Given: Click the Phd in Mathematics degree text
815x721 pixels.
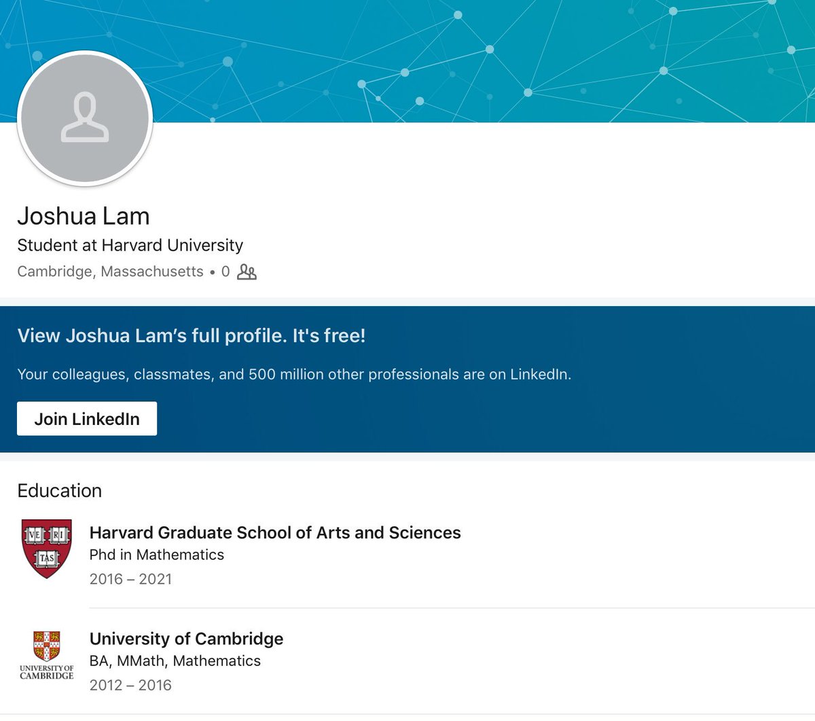Looking at the screenshot, I should pos(157,555).
